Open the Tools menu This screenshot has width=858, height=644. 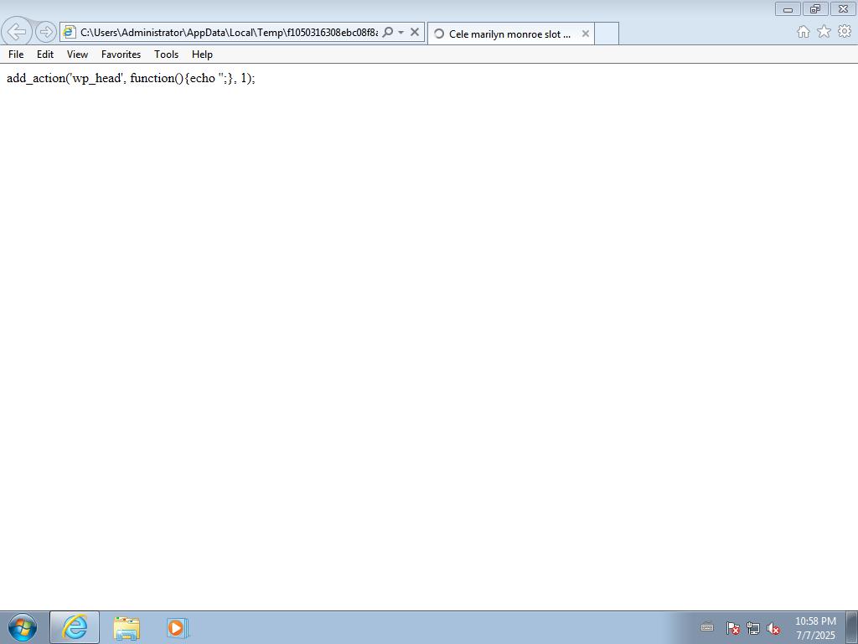167,55
